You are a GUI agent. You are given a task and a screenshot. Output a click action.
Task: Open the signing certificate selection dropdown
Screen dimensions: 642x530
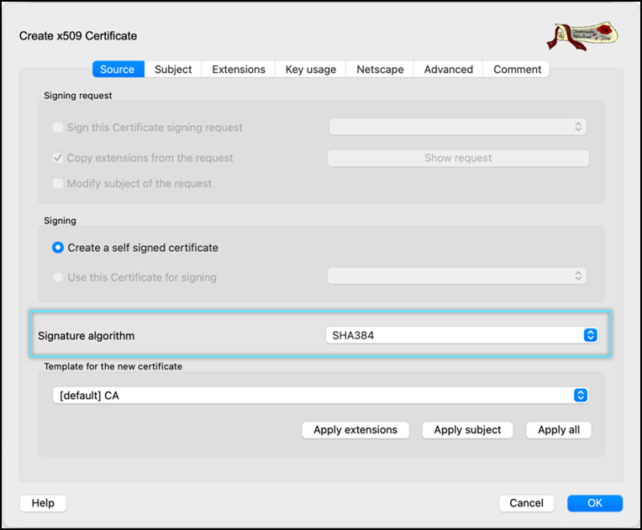(x=456, y=276)
